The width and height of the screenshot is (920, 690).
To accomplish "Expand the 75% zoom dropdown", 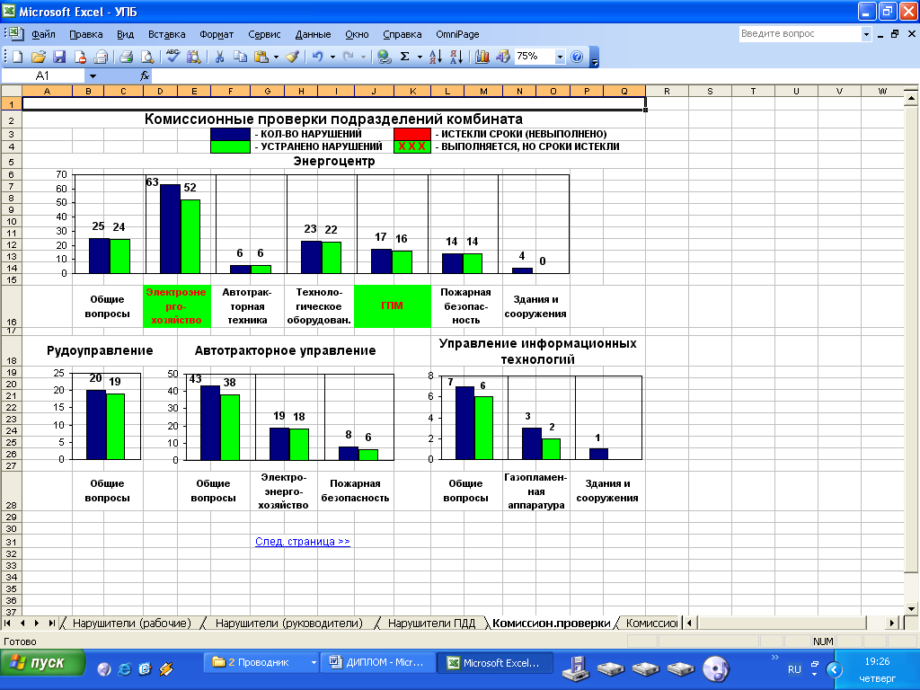I will [x=561, y=57].
